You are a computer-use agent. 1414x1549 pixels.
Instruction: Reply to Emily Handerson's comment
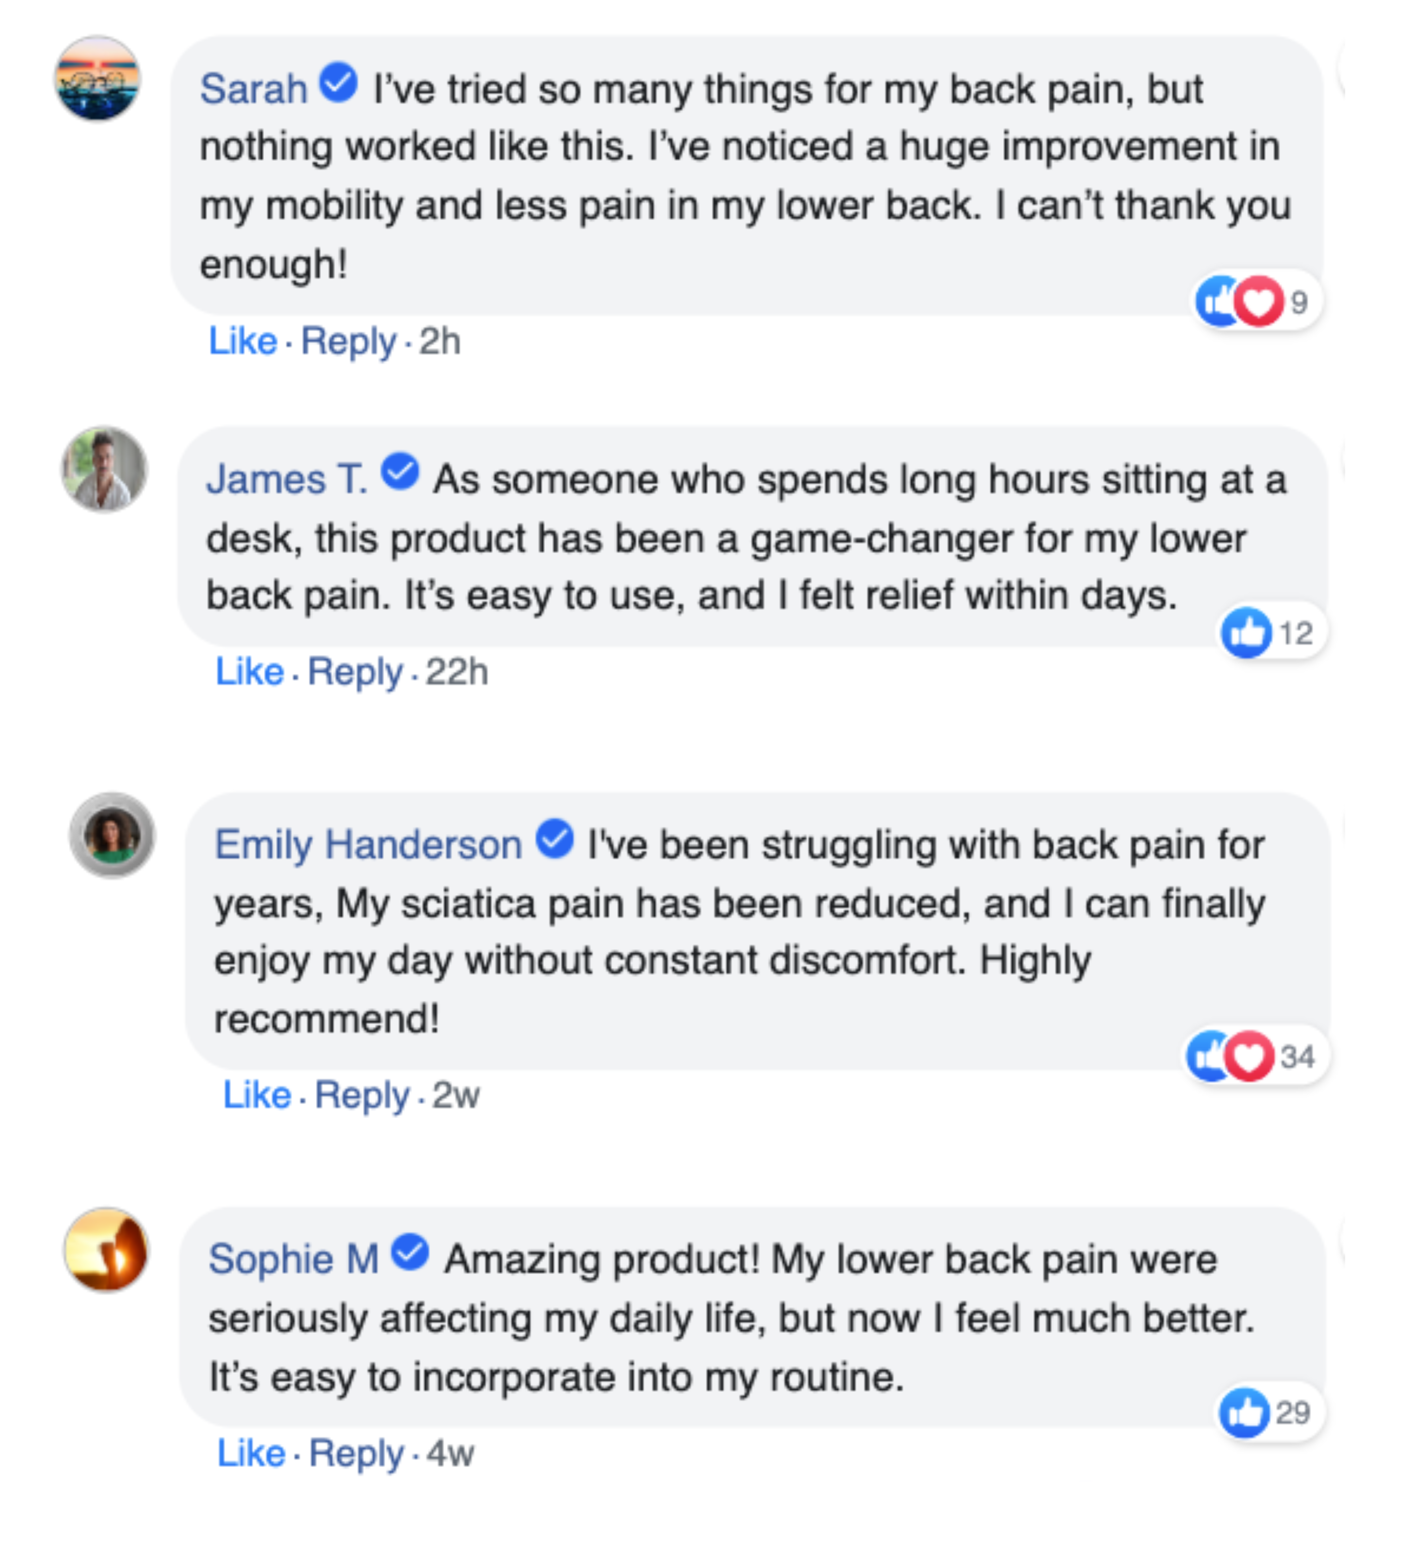362,1095
